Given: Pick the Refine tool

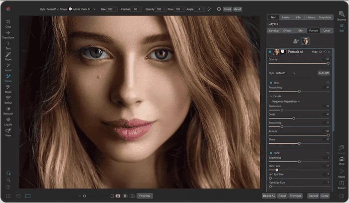Looking at the screenshot, I should point(8,99).
